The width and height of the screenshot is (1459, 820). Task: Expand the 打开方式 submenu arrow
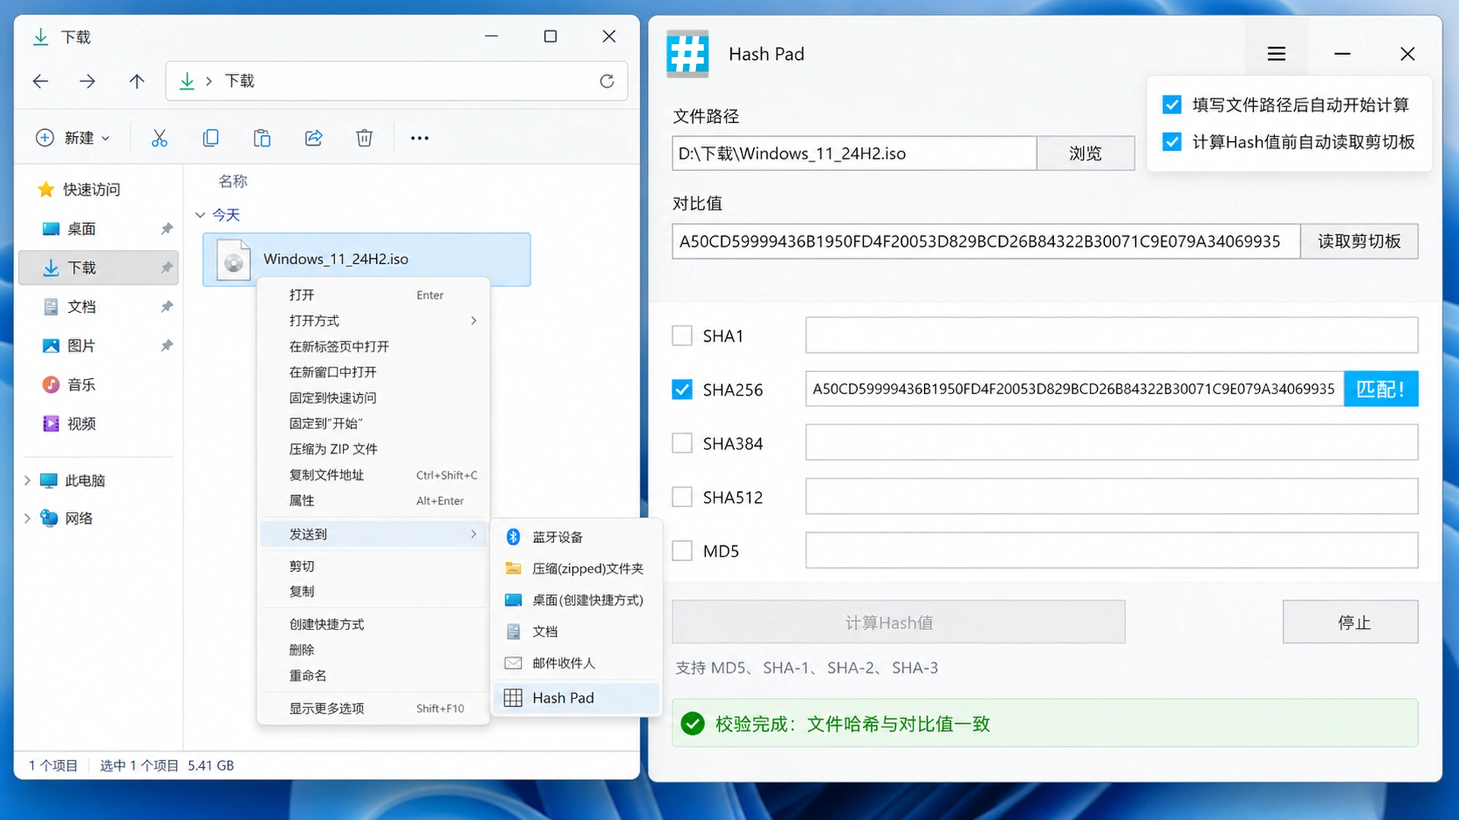pyautogui.click(x=473, y=321)
